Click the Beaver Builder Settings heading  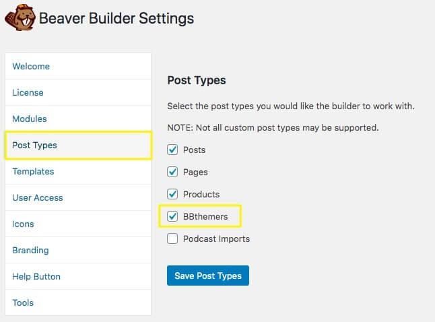tap(116, 19)
